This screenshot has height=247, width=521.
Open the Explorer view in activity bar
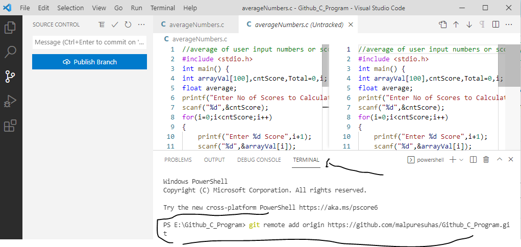click(10, 27)
